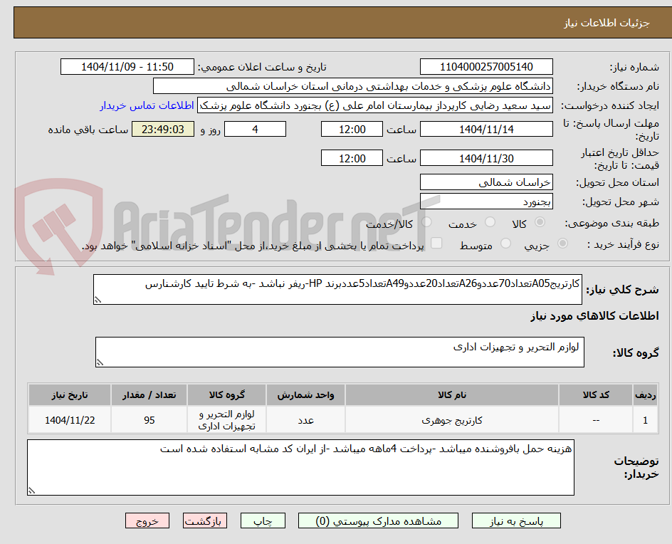Click the unit cell عدد

(x=305, y=420)
